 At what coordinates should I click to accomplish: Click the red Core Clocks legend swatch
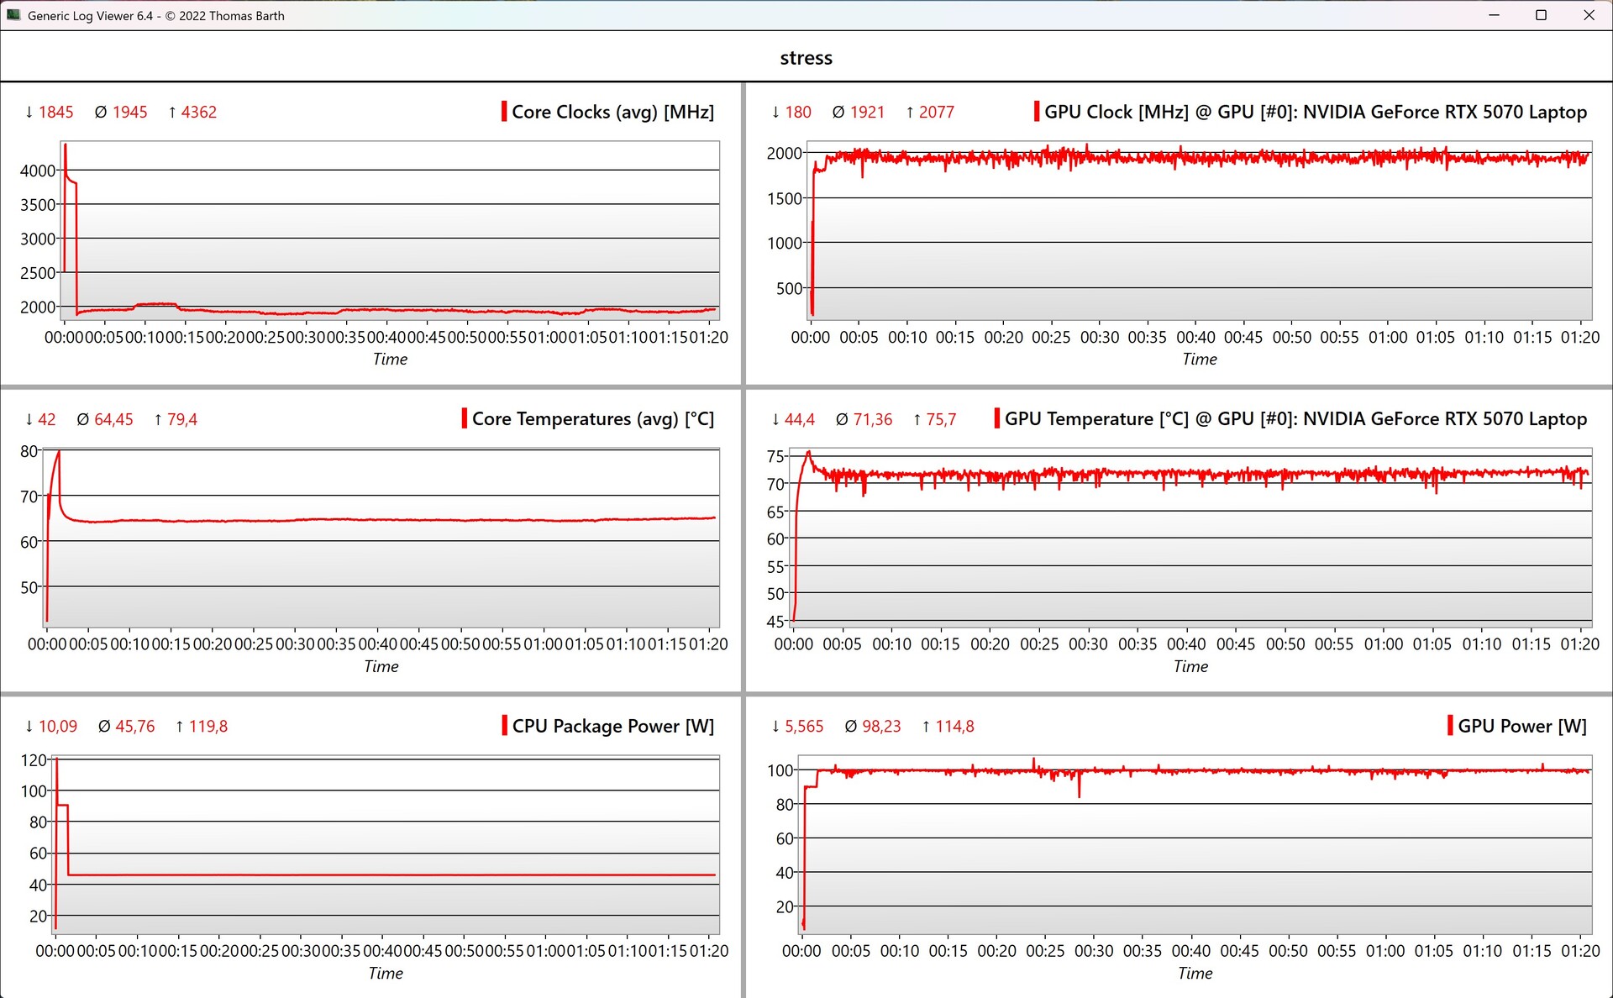(x=503, y=112)
